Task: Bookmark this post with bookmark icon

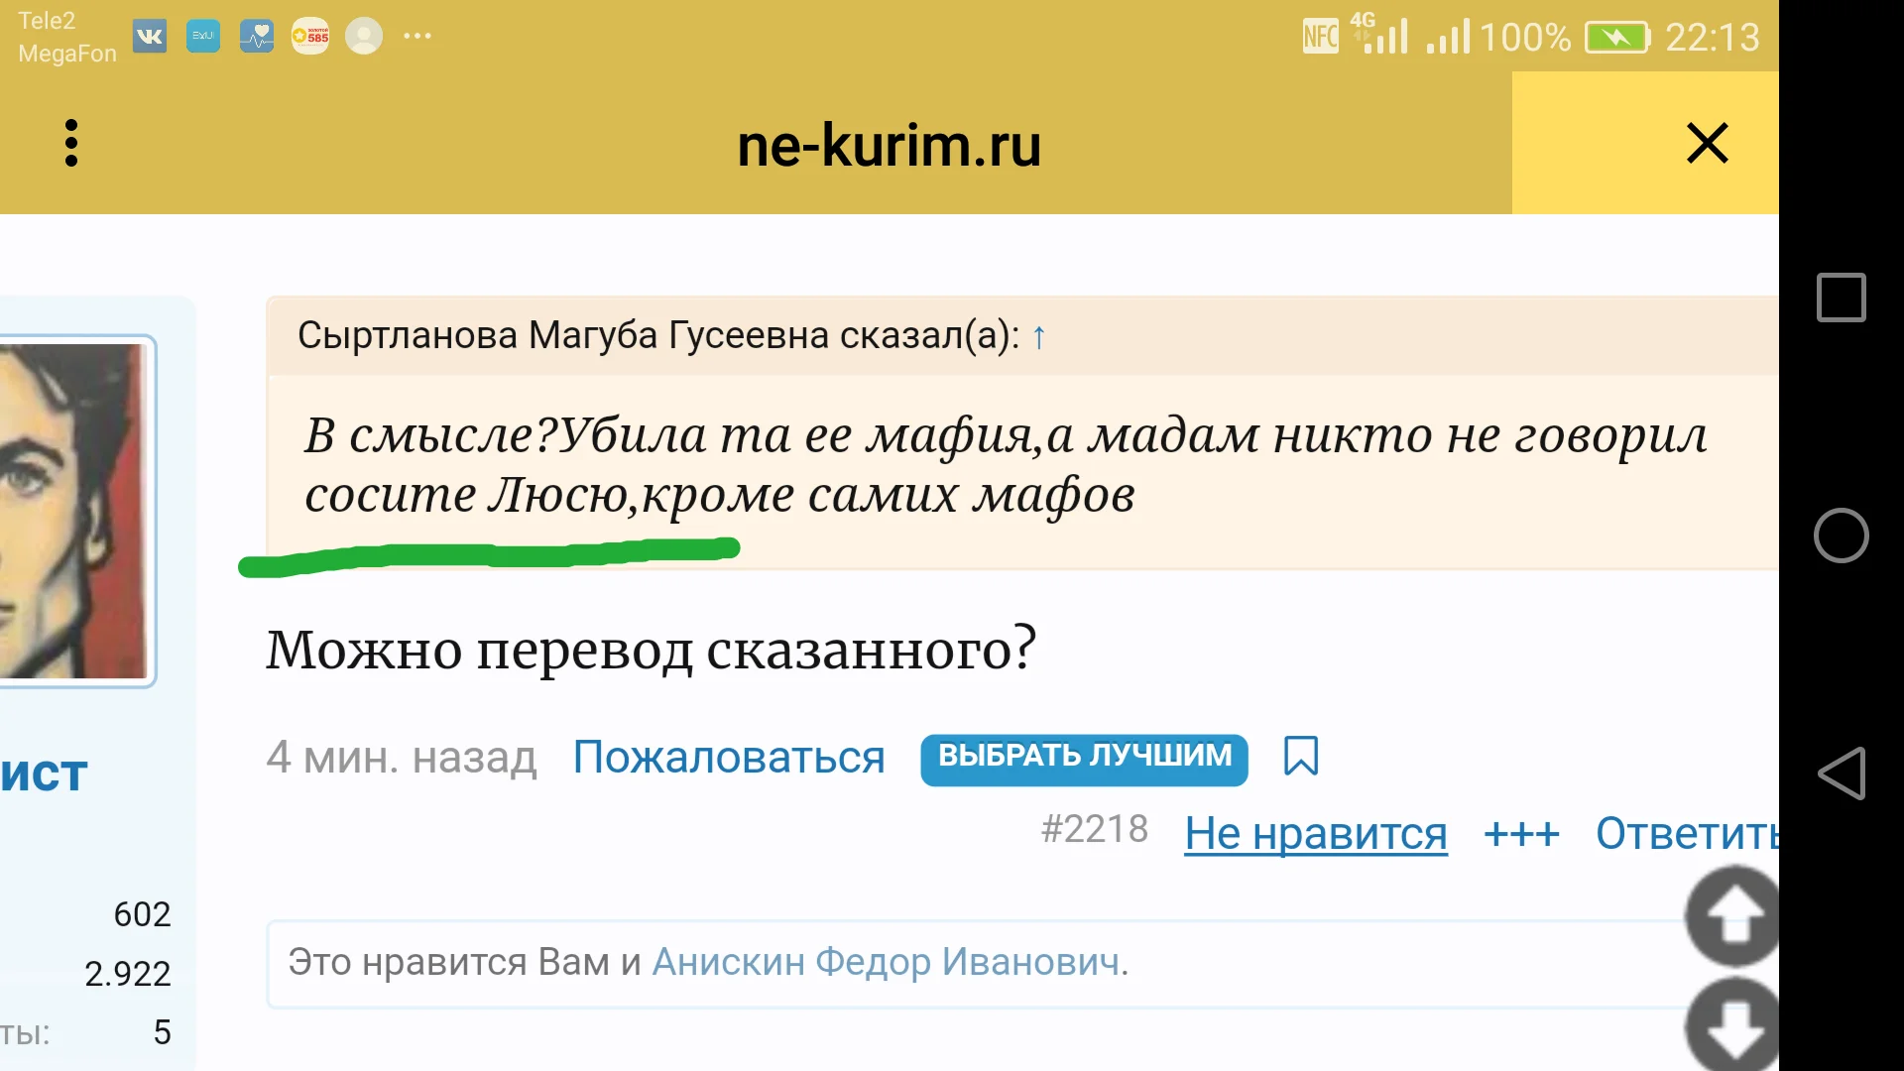Action: click(x=1300, y=757)
